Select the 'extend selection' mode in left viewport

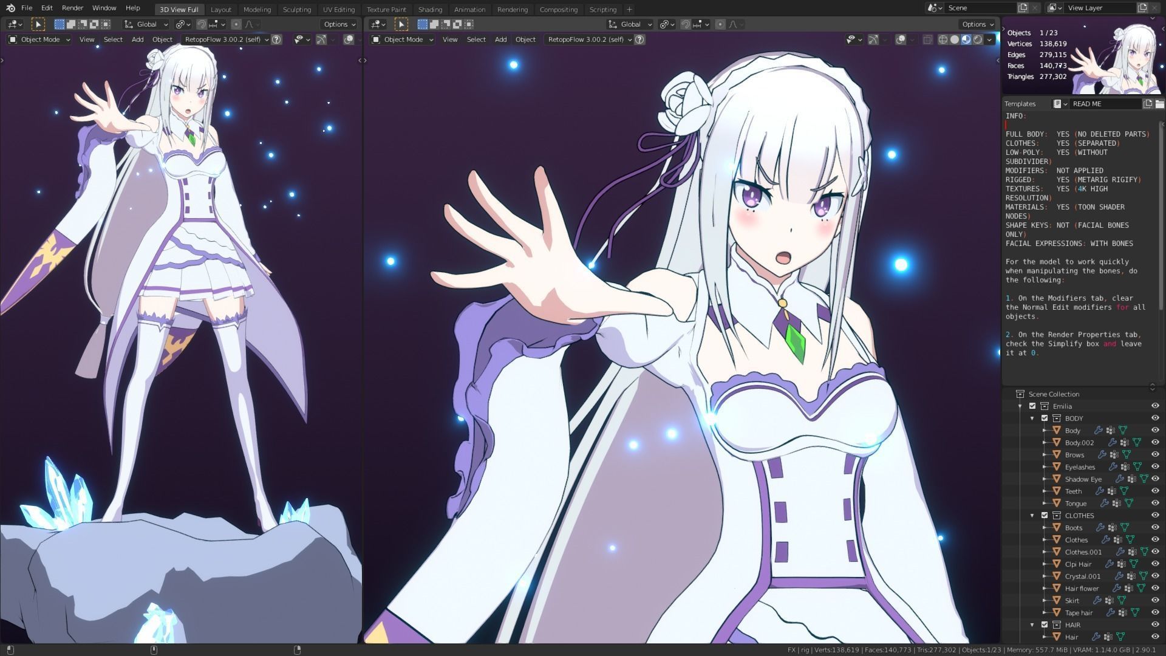click(70, 24)
